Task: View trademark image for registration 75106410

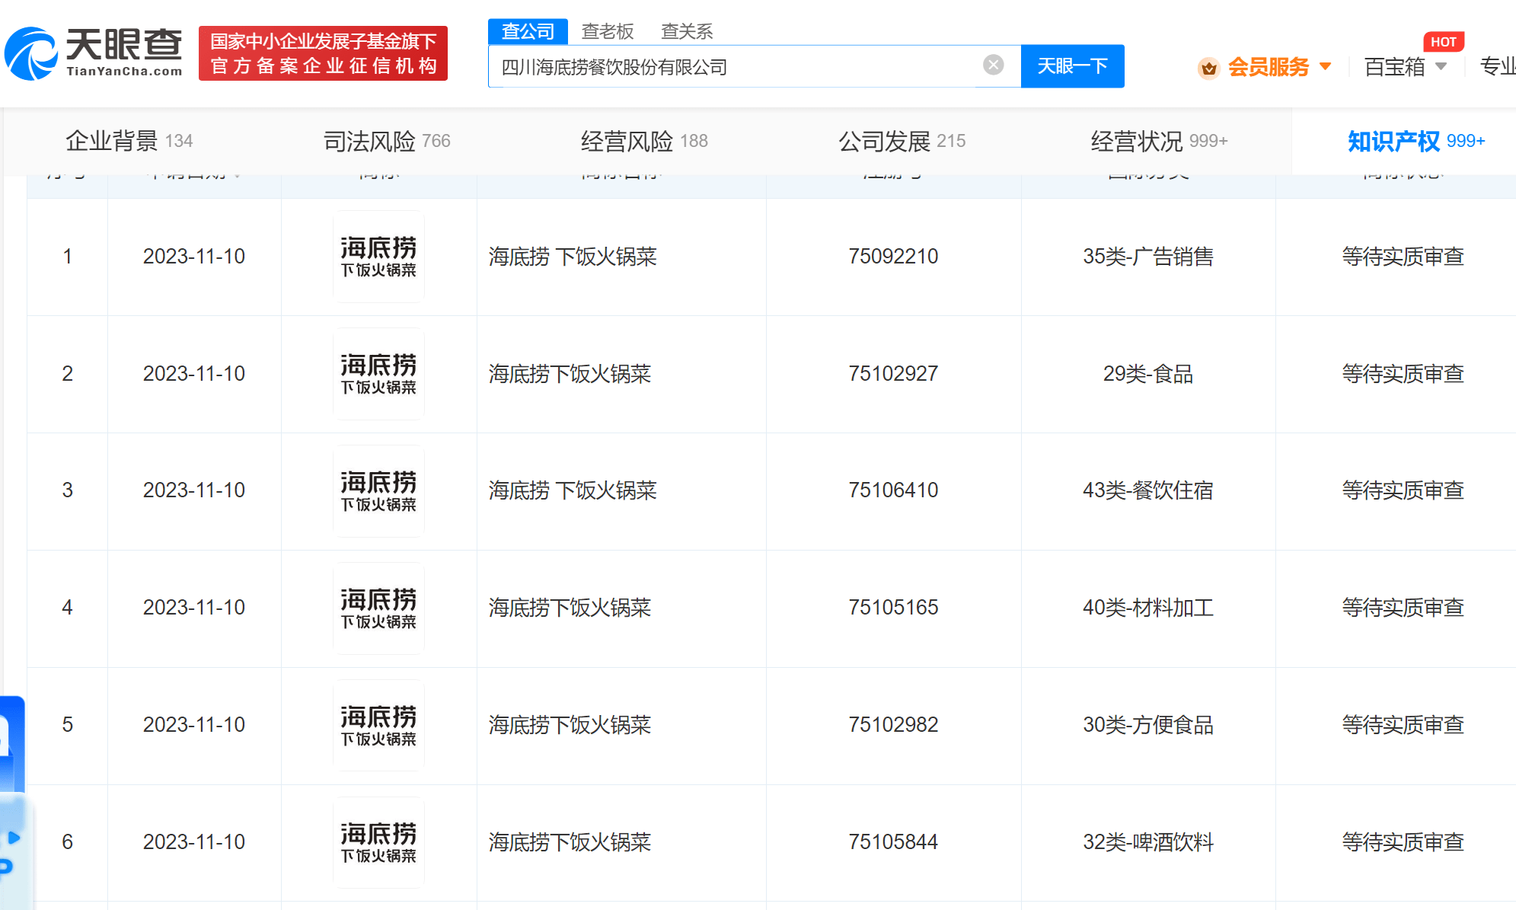Action: coord(378,491)
